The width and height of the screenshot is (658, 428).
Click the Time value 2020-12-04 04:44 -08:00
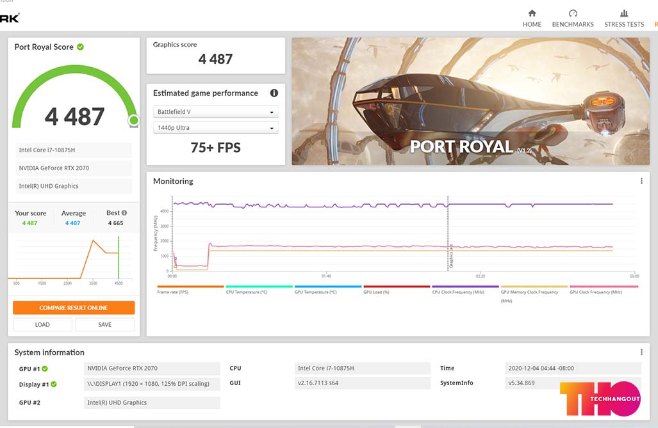pos(573,369)
